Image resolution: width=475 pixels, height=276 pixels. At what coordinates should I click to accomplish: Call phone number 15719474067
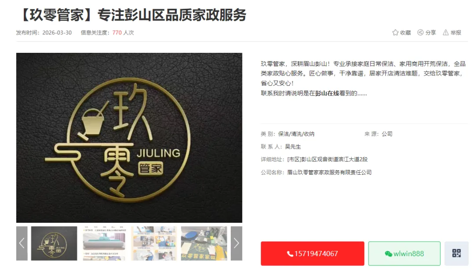point(312,254)
